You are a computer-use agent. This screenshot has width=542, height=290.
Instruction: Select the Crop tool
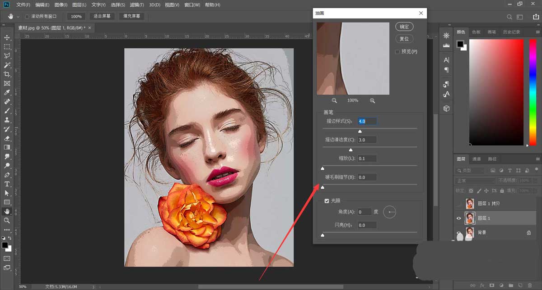(7, 74)
